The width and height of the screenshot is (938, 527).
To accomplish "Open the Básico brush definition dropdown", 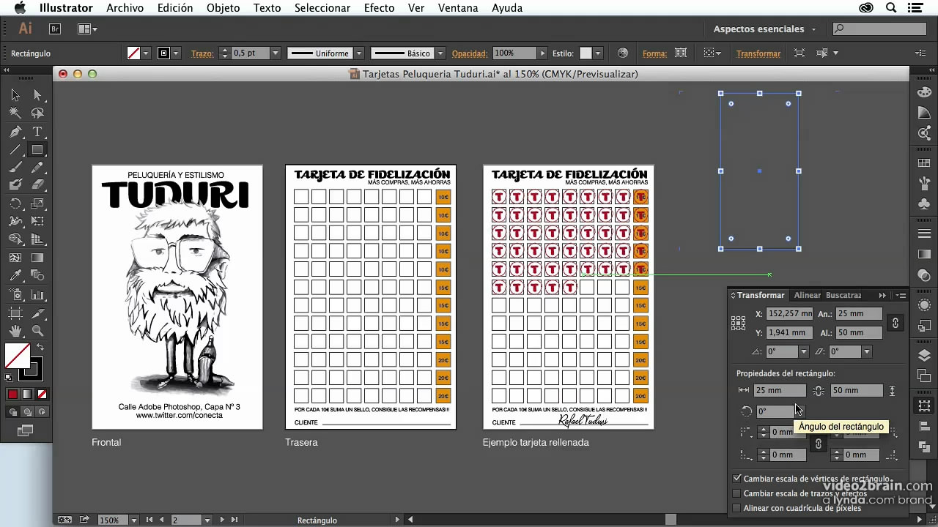I will tap(440, 53).
